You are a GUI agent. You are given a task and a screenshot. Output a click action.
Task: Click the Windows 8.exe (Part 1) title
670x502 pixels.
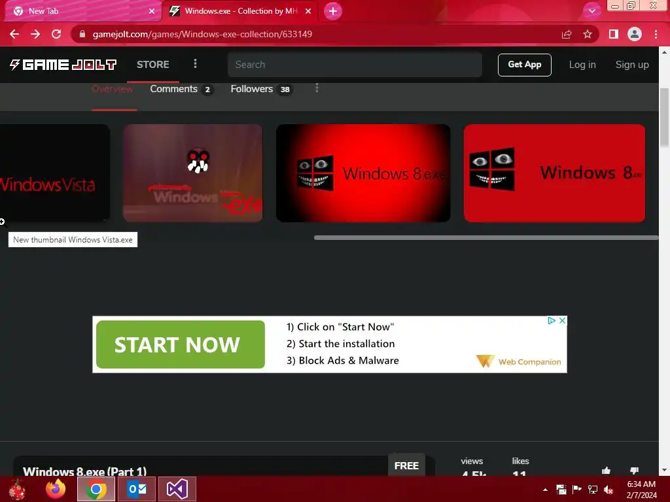(84, 471)
